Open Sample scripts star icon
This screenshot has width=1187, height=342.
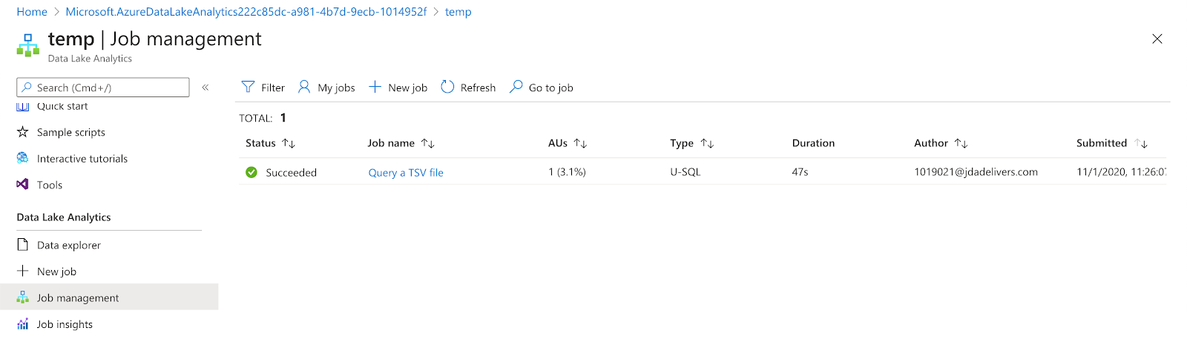pyautogui.click(x=23, y=132)
